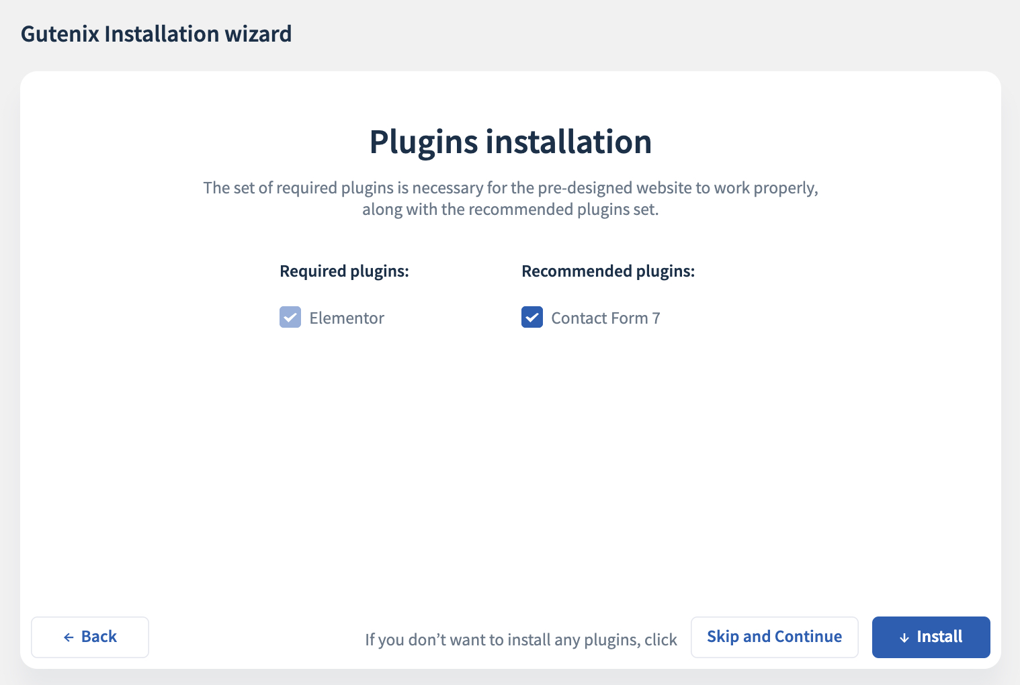The width and height of the screenshot is (1020, 685).
Task: Click the Plugins installation heading
Action: point(510,142)
